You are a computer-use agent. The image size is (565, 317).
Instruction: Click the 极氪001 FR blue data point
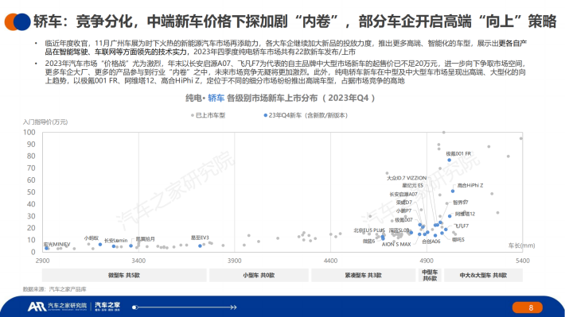[449, 160]
